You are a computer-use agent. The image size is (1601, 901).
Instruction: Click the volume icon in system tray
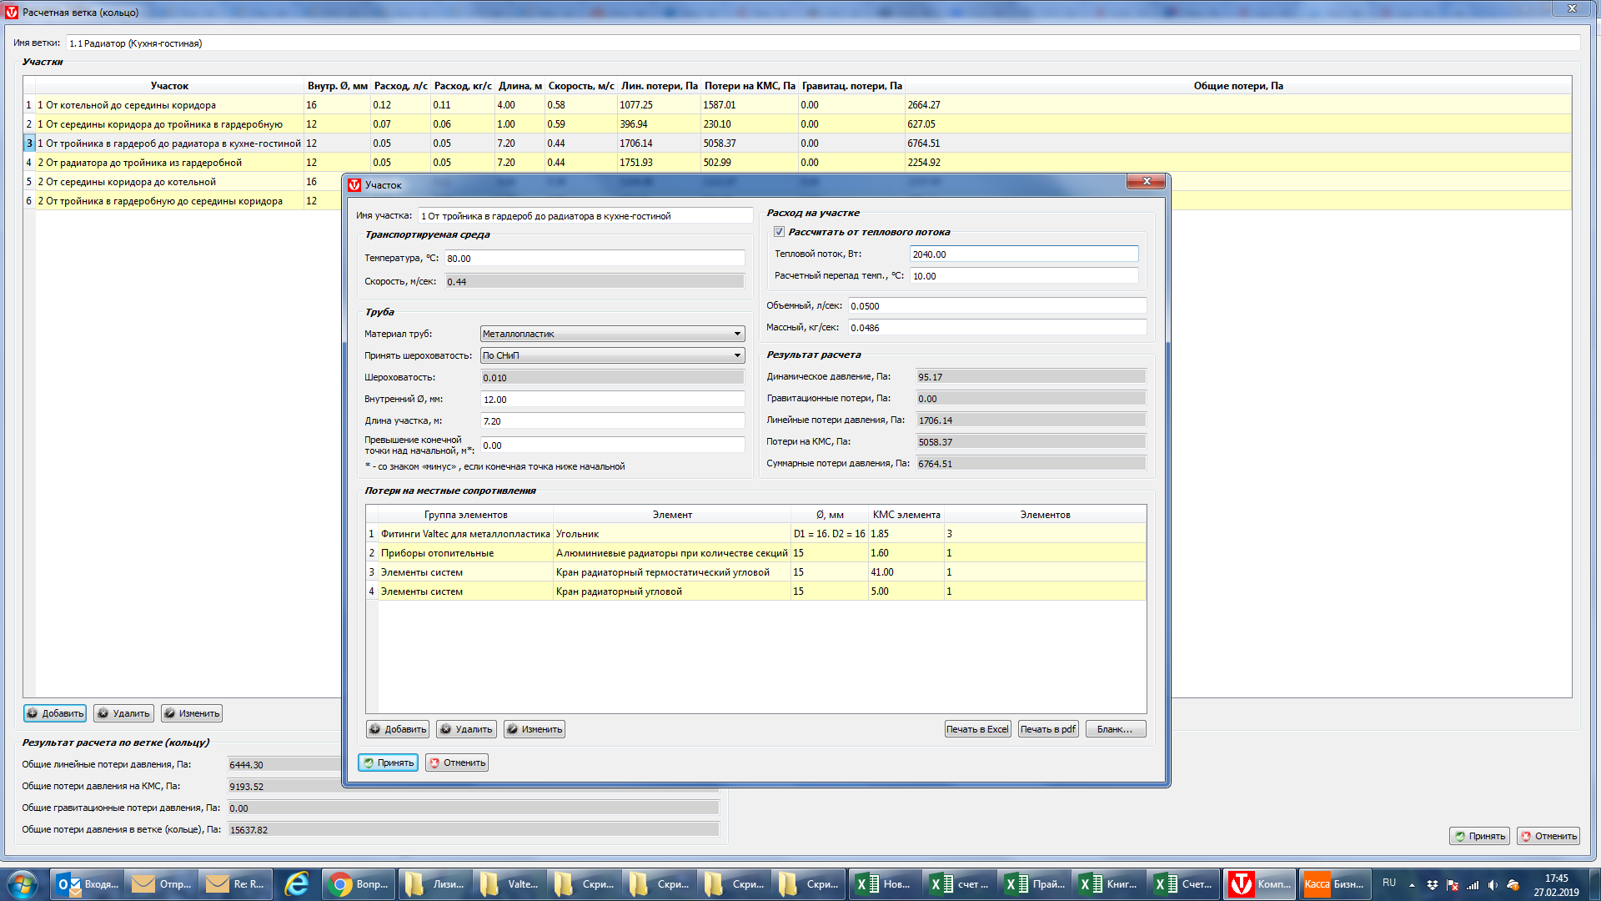pyautogui.click(x=1493, y=885)
